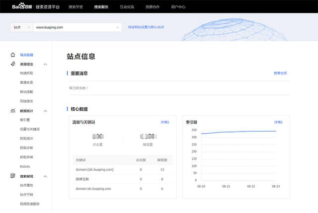Open 抓取诊断 in the sidebar

26,148
